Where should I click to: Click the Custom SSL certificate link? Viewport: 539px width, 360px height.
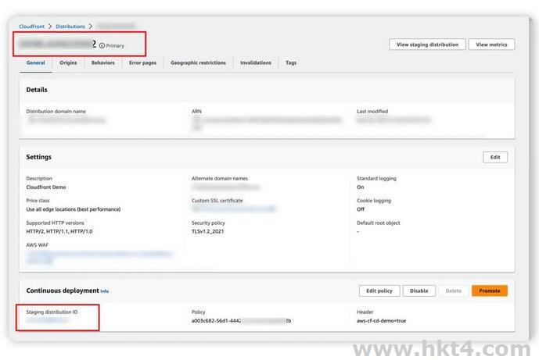click(233, 209)
